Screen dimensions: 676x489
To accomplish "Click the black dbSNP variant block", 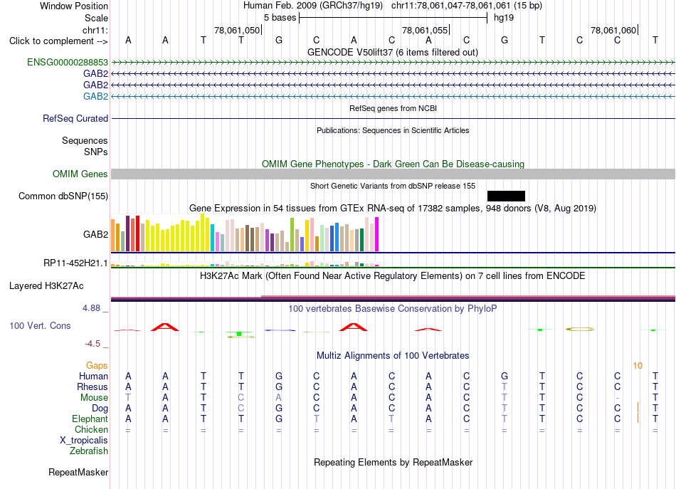I will point(506,196).
